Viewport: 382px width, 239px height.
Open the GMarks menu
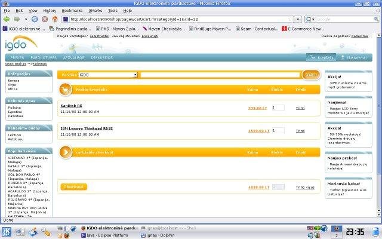coord(95,11)
